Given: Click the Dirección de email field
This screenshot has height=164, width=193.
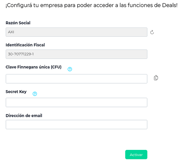Looking at the screenshot, I should tap(76, 124).
